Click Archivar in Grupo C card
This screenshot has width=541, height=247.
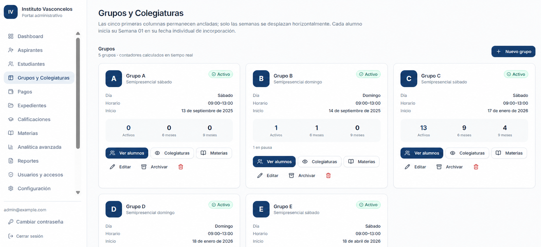pos(450,167)
